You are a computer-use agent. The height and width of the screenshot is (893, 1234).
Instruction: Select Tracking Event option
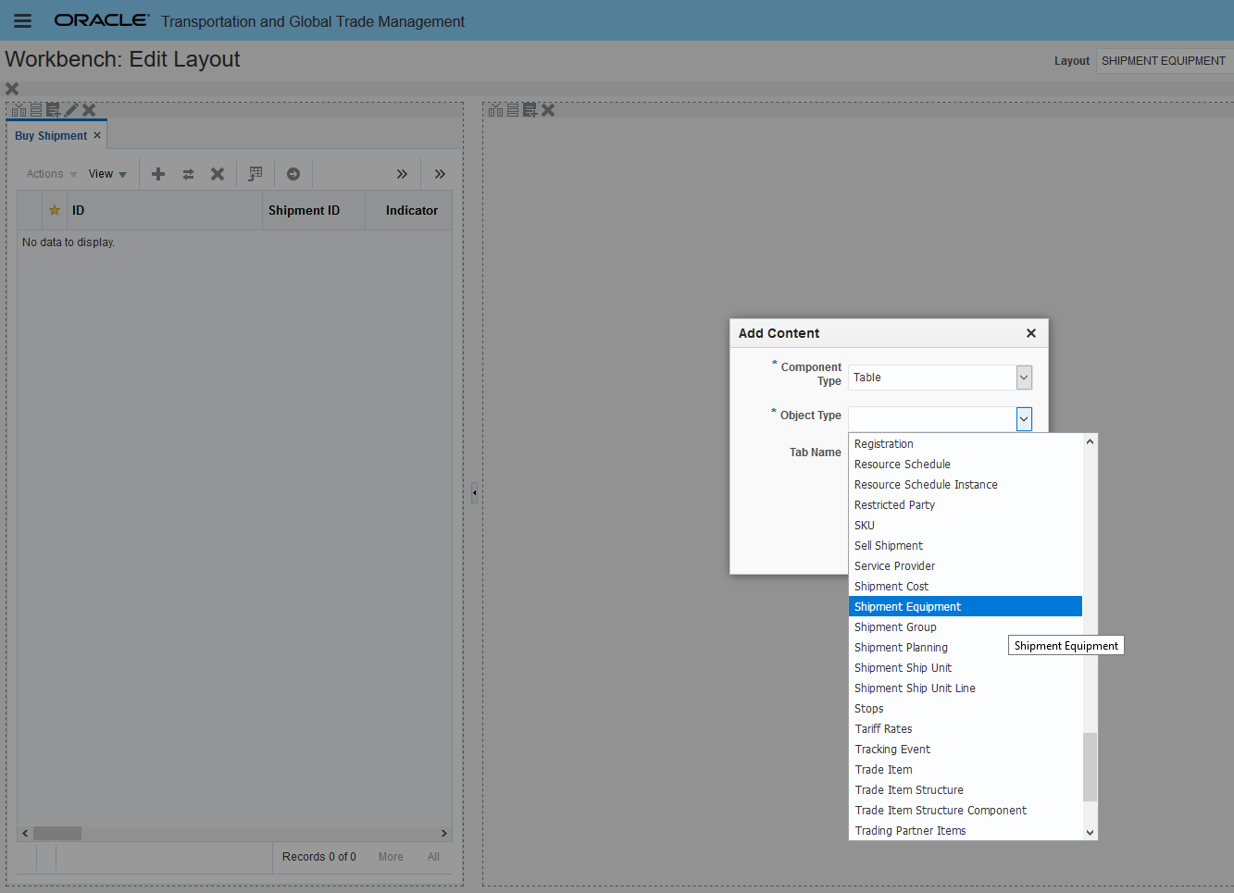pos(966,750)
